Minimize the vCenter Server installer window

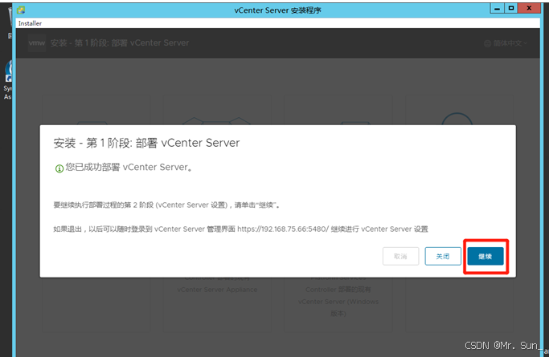pyautogui.click(x=497, y=8)
